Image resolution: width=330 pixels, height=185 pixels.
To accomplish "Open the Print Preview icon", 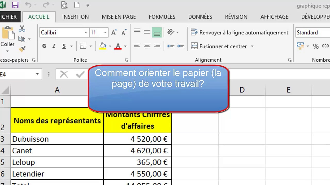I will tap(64, 5).
